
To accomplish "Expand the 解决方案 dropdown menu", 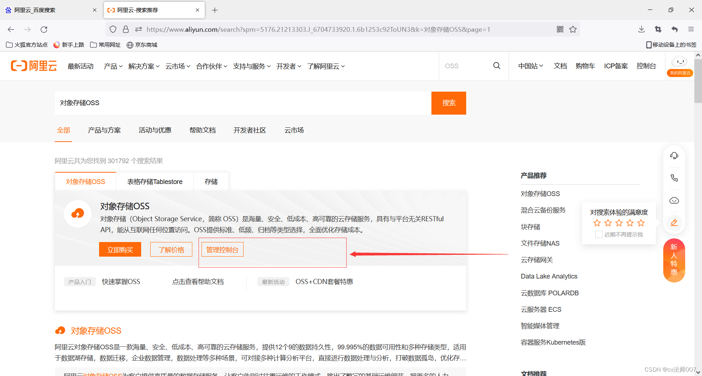I will click(x=144, y=66).
